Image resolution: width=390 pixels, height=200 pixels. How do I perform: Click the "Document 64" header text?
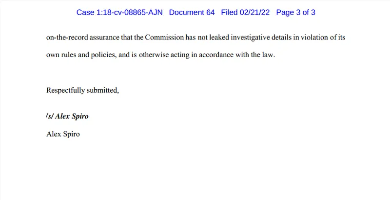[192, 12]
